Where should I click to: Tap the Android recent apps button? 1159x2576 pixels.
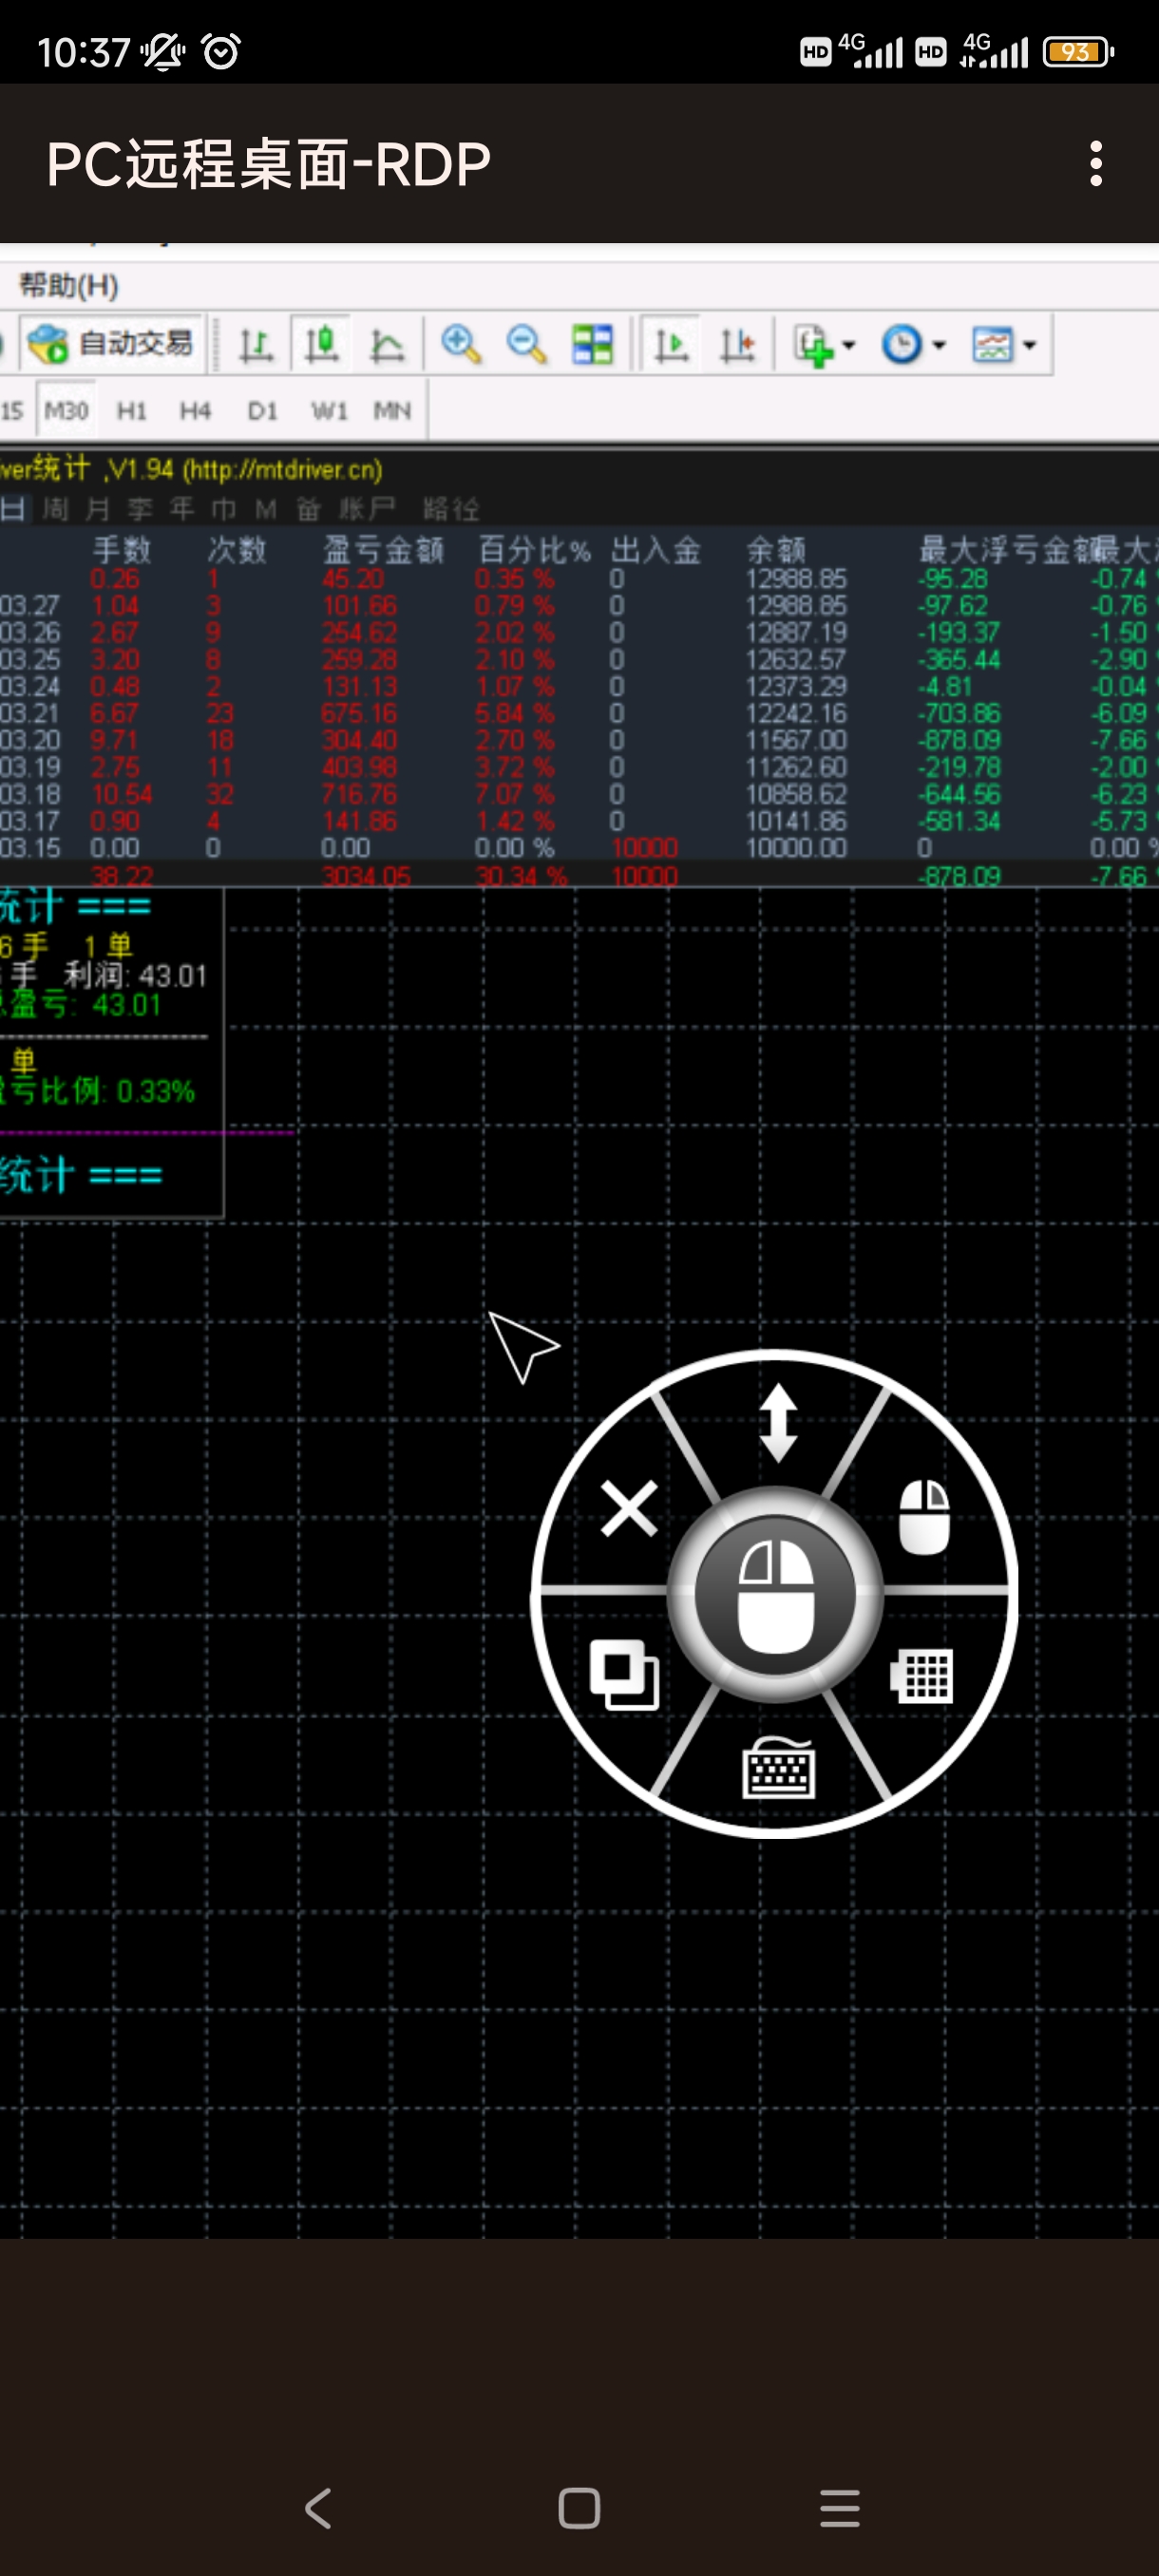click(x=840, y=2509)
